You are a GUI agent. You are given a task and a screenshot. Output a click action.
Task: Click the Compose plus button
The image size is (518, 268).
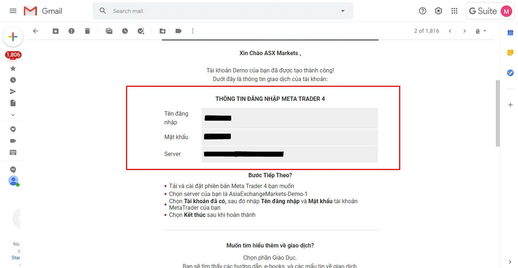click(13, 37)
